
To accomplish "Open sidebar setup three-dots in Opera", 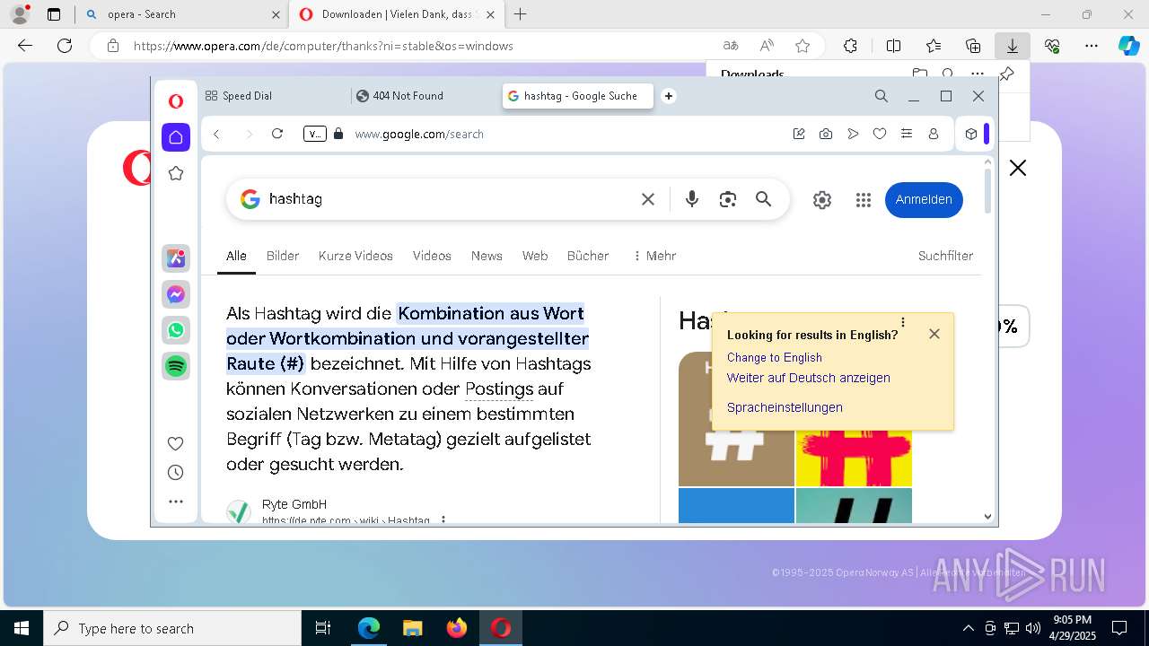I will (176, 502).
